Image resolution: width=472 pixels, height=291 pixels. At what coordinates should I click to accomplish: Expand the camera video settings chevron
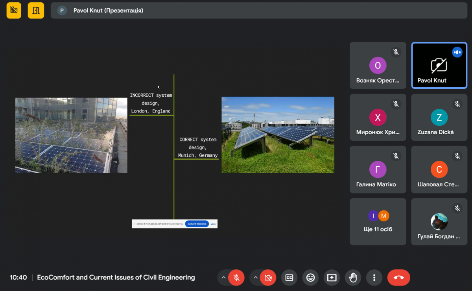pos(255,278)
